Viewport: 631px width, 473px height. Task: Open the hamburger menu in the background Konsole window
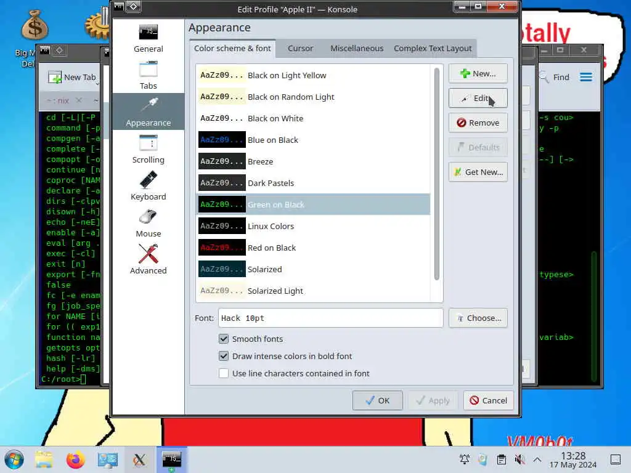586,77
